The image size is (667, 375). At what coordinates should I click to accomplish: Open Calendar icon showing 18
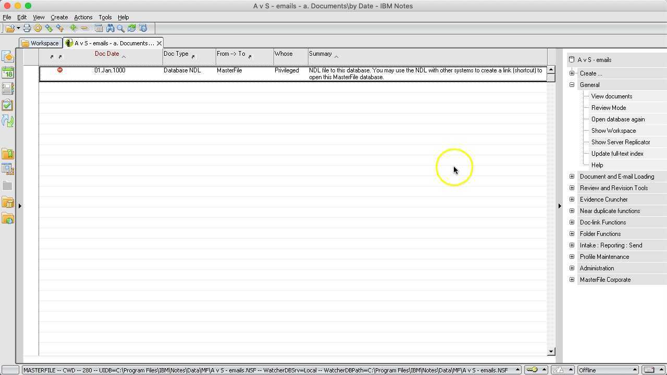(x=8, y=72)
